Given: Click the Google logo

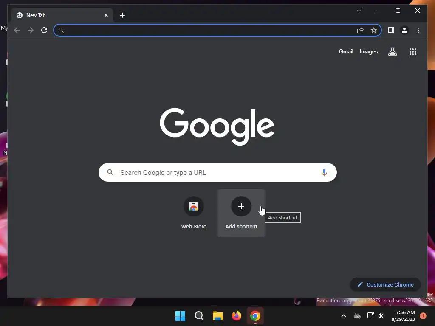Looking at the screenshot, I should (217, 126).
